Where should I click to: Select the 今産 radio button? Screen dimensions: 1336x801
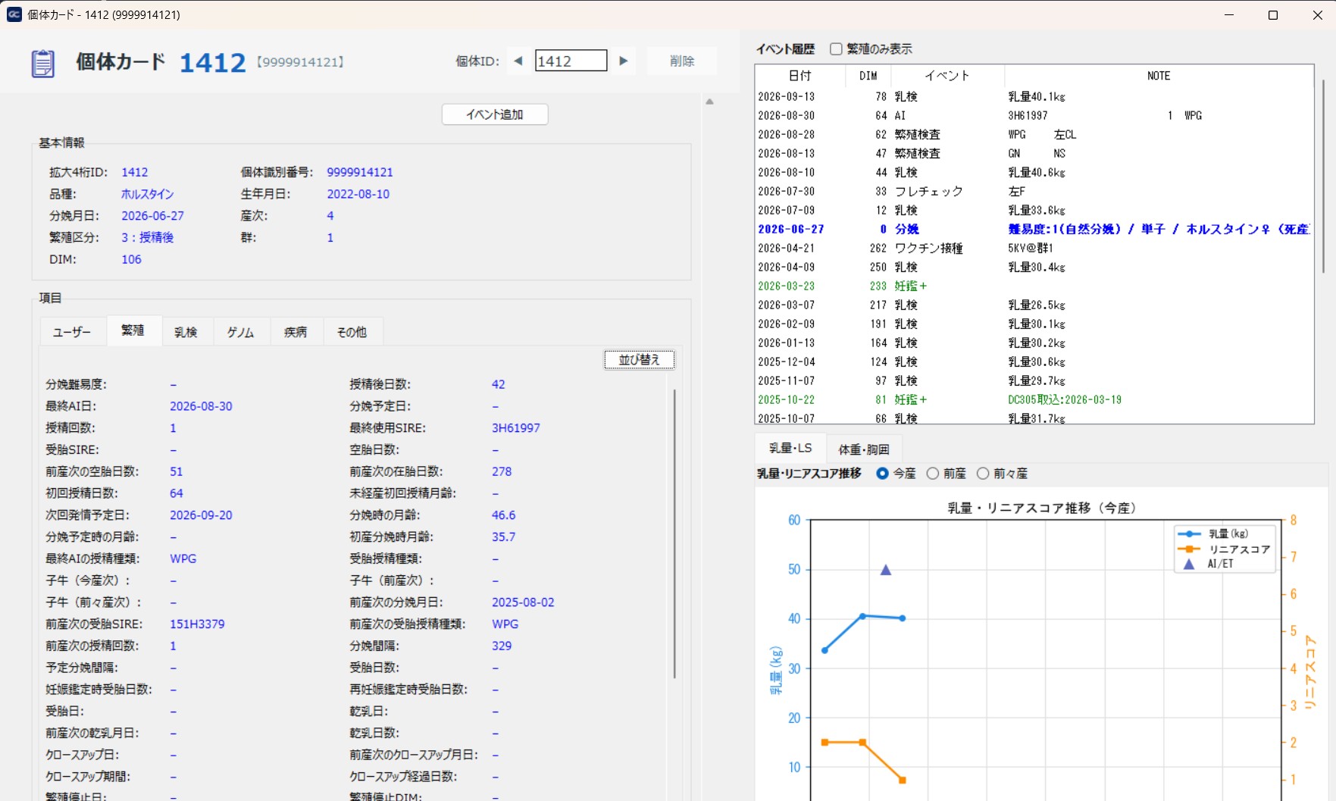coord(882,473)
